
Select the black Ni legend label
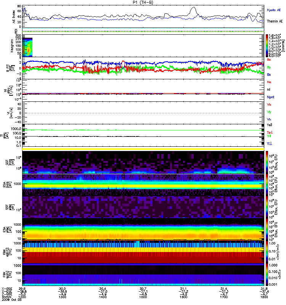pos(268,90)
